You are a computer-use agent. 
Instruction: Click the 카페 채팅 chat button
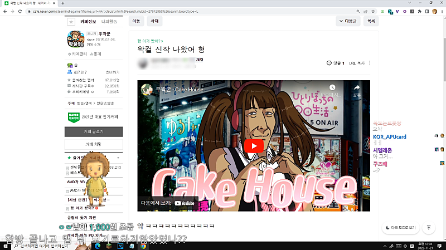(94, 144)
